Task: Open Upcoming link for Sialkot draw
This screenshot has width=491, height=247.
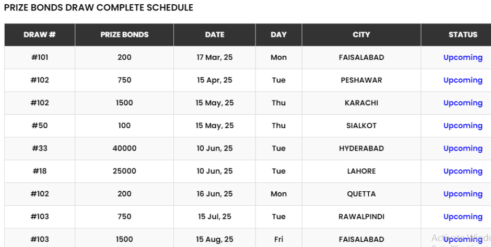Action: tap(462, 126)
